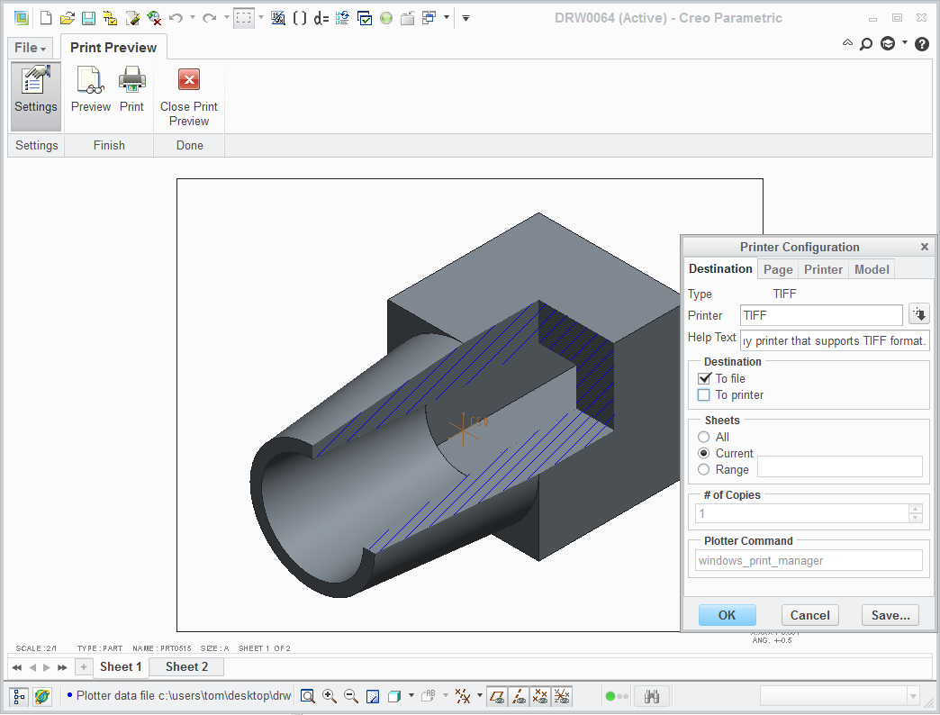Check the To printer checkbox

click(704, 395)
